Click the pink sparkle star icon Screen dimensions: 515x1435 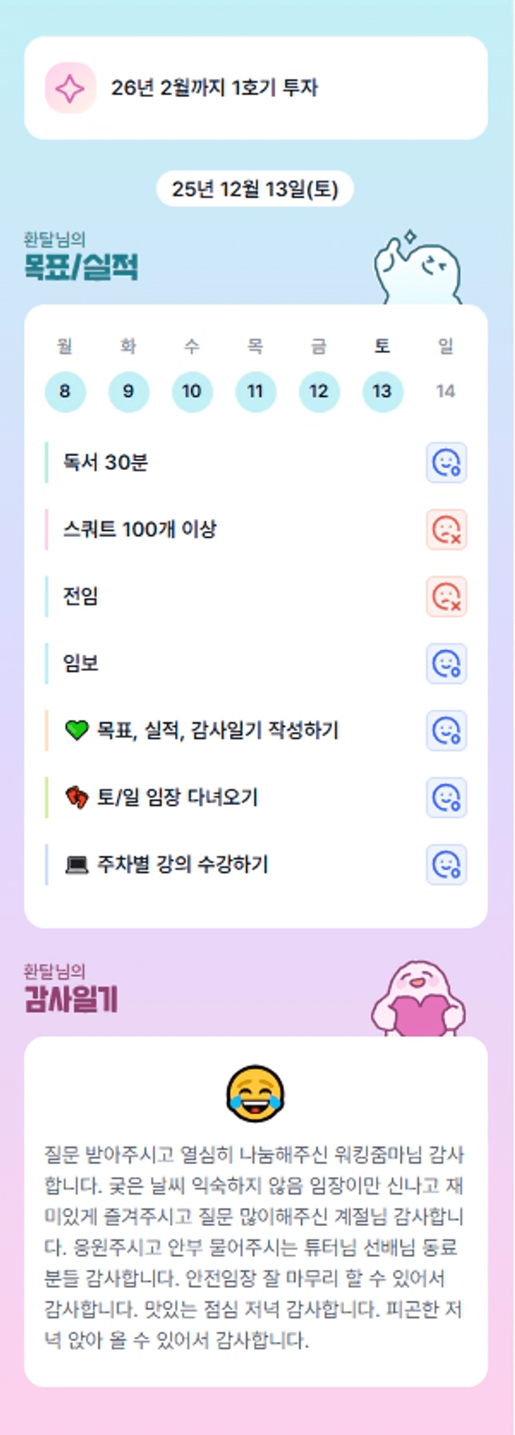click(70, 88)
